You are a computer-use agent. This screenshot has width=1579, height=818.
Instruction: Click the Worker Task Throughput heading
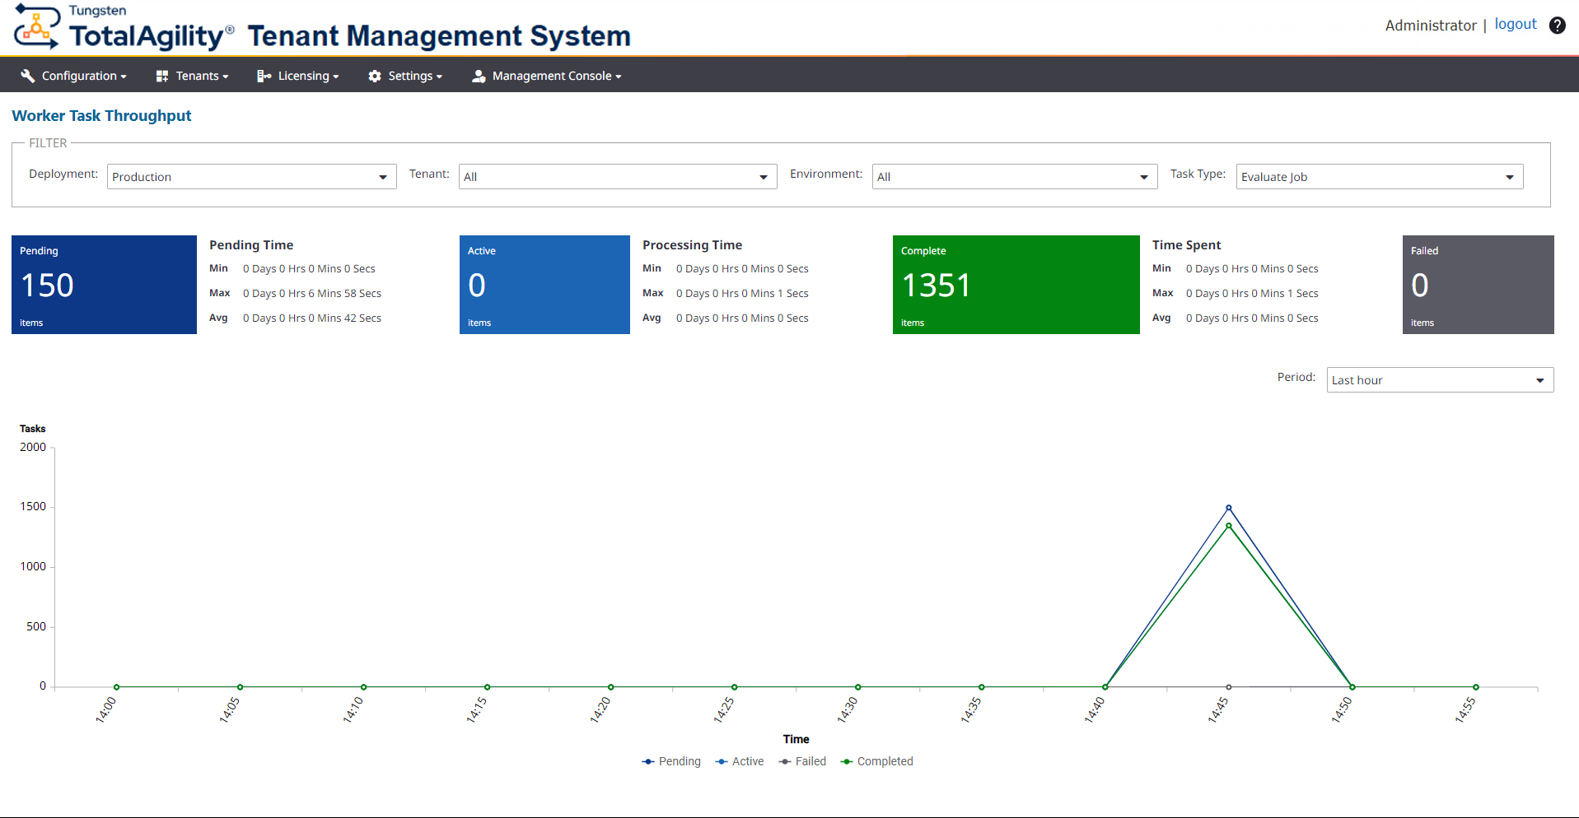pos(101,115)
